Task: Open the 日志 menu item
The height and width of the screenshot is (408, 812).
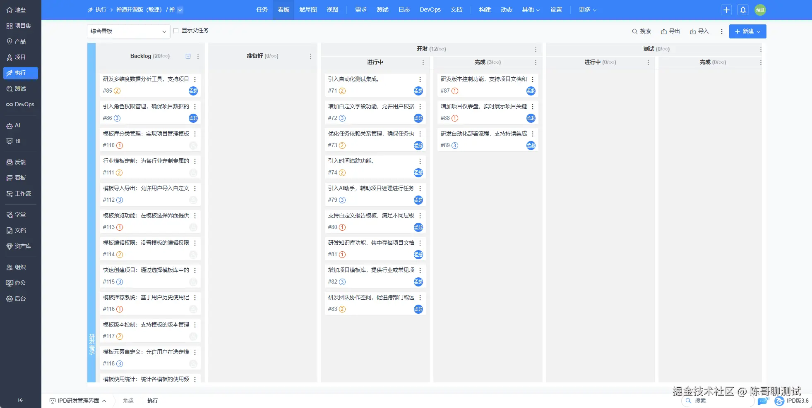Action: [x=403, y=10]
